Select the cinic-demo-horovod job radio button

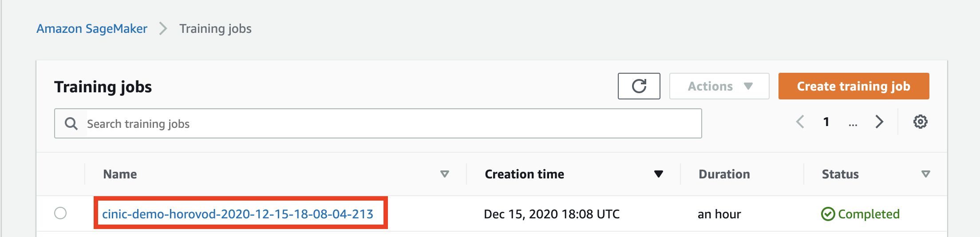pyautogui.click(x=60, y=213)
